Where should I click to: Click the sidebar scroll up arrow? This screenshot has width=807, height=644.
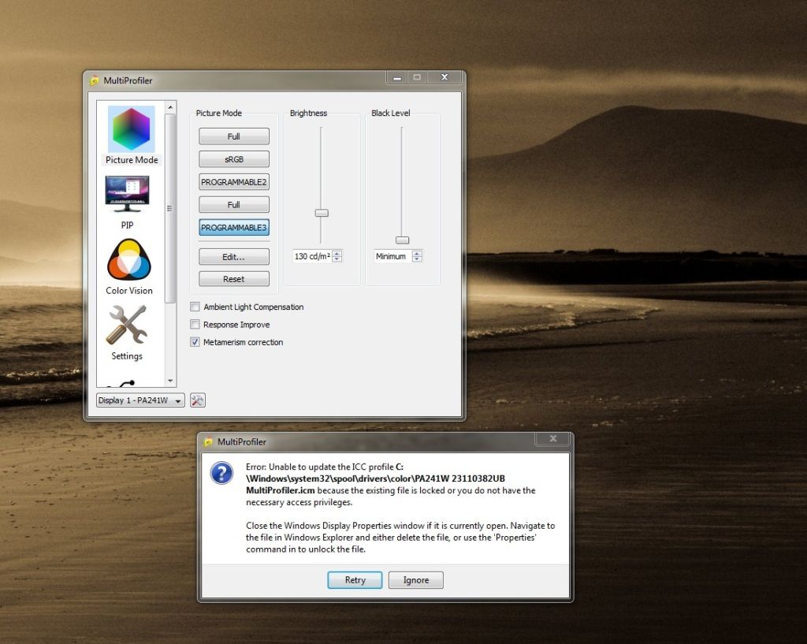170,107
